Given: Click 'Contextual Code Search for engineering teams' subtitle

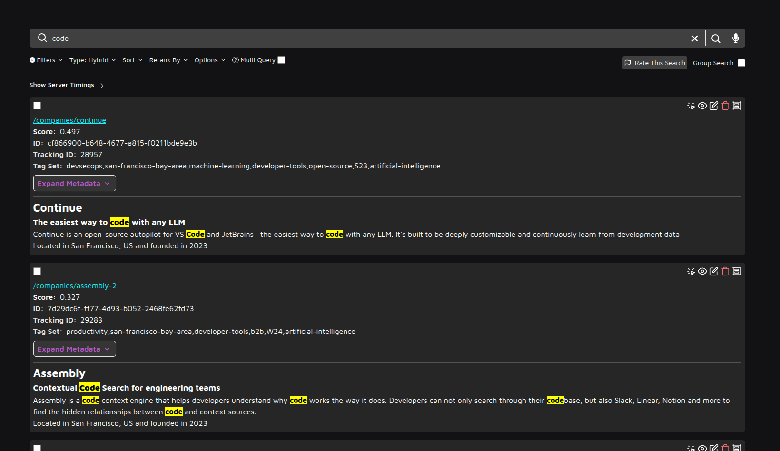Looking at the screenshot, I should (x=127, y=388).
